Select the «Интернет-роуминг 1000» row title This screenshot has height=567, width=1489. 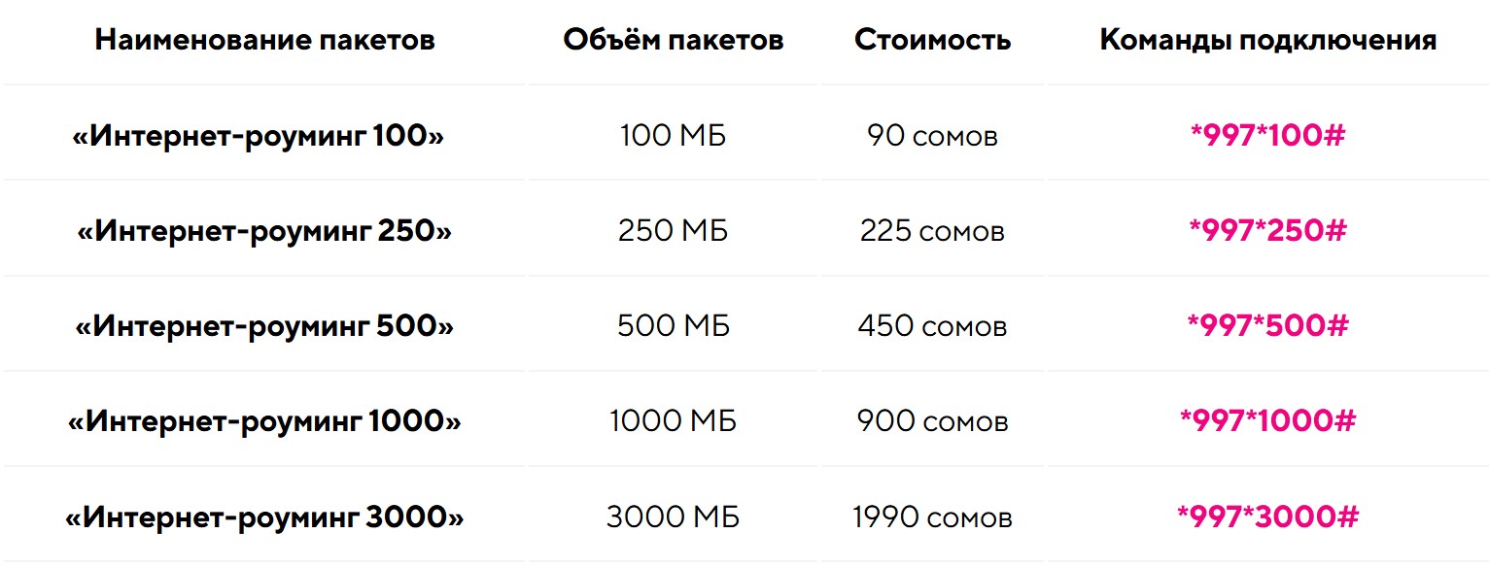click(x=264, y=421)
